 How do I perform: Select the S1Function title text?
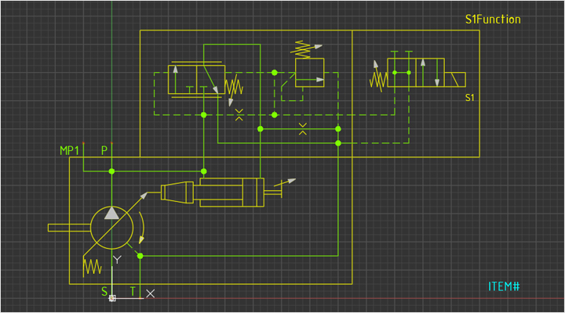tap(493, 19)
